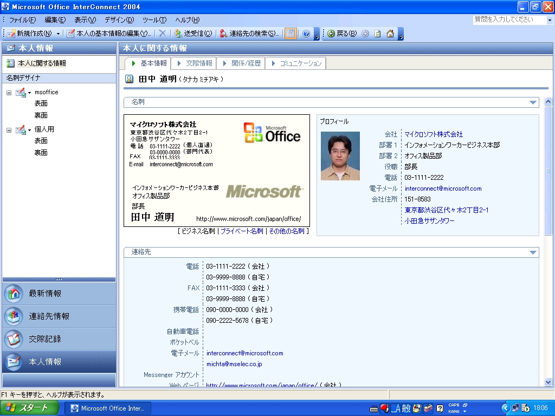Expand hidden system tray icons arrow
This screenshot has height=416, width=555.
point(506,408)
